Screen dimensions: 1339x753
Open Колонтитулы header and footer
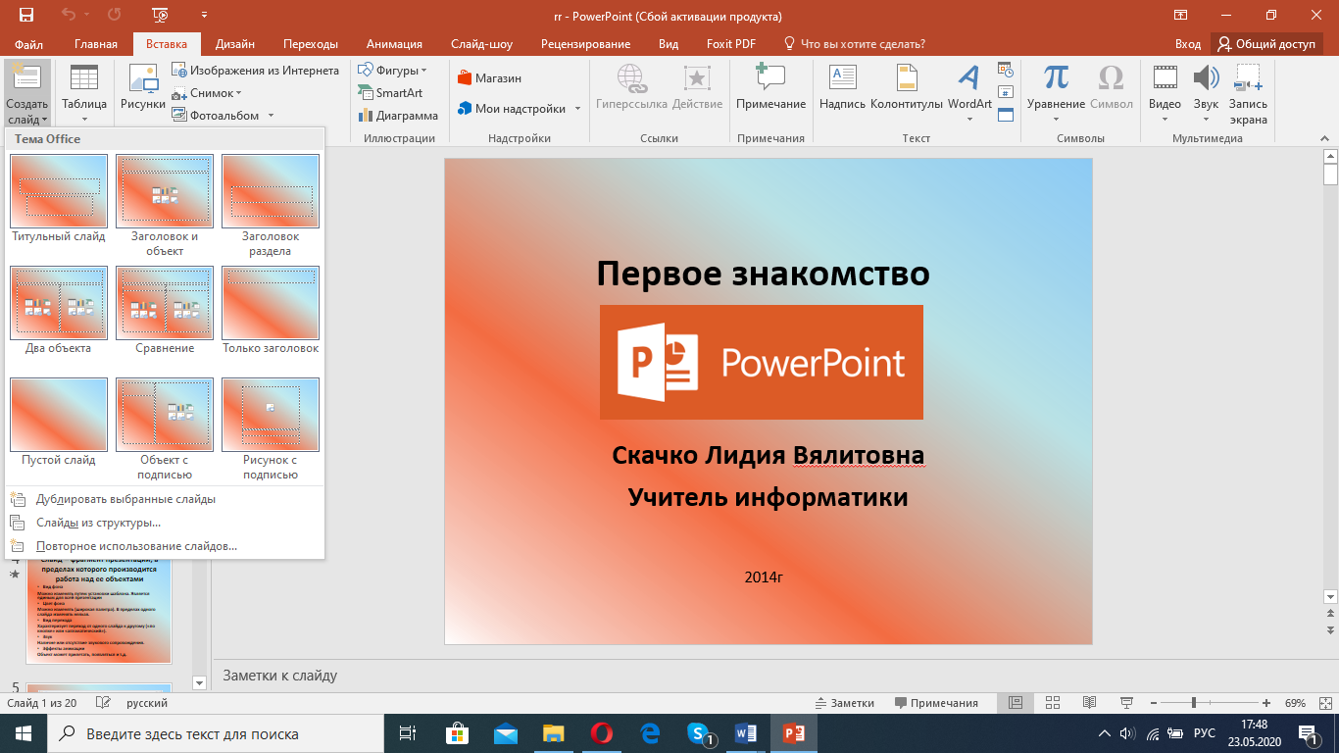(x=907, y=88)
